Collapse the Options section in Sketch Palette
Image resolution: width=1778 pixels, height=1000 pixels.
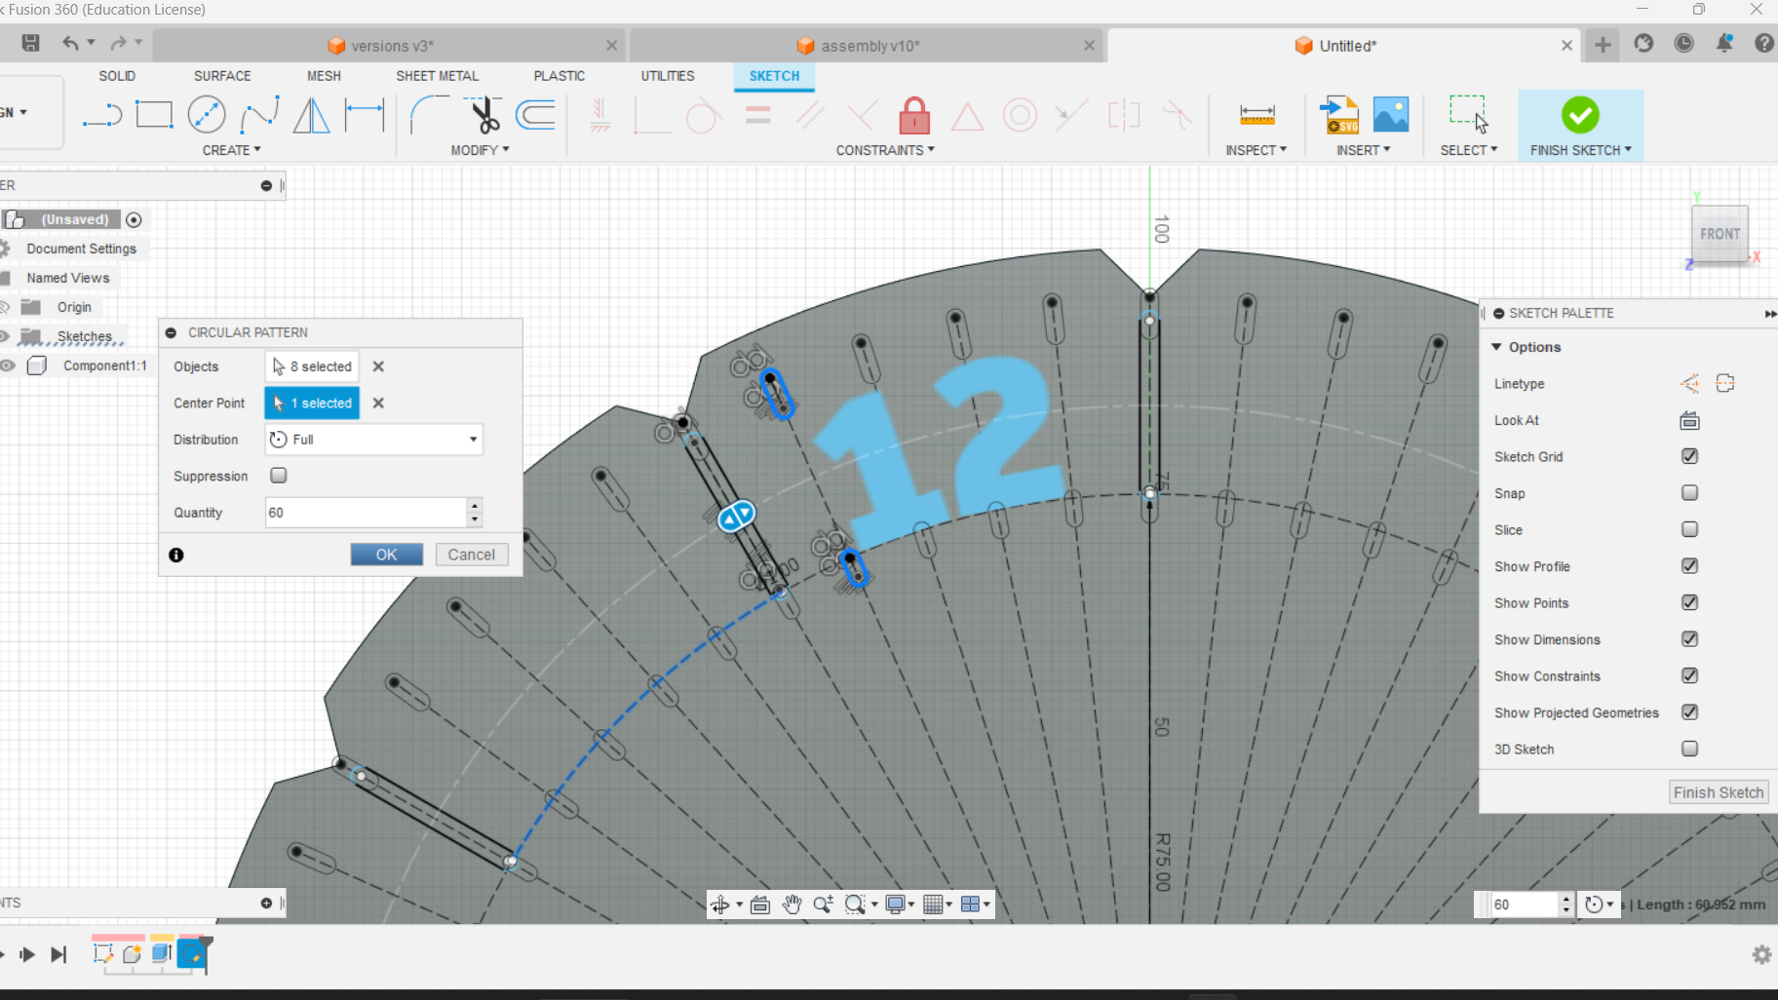(x=1497, y=347)
